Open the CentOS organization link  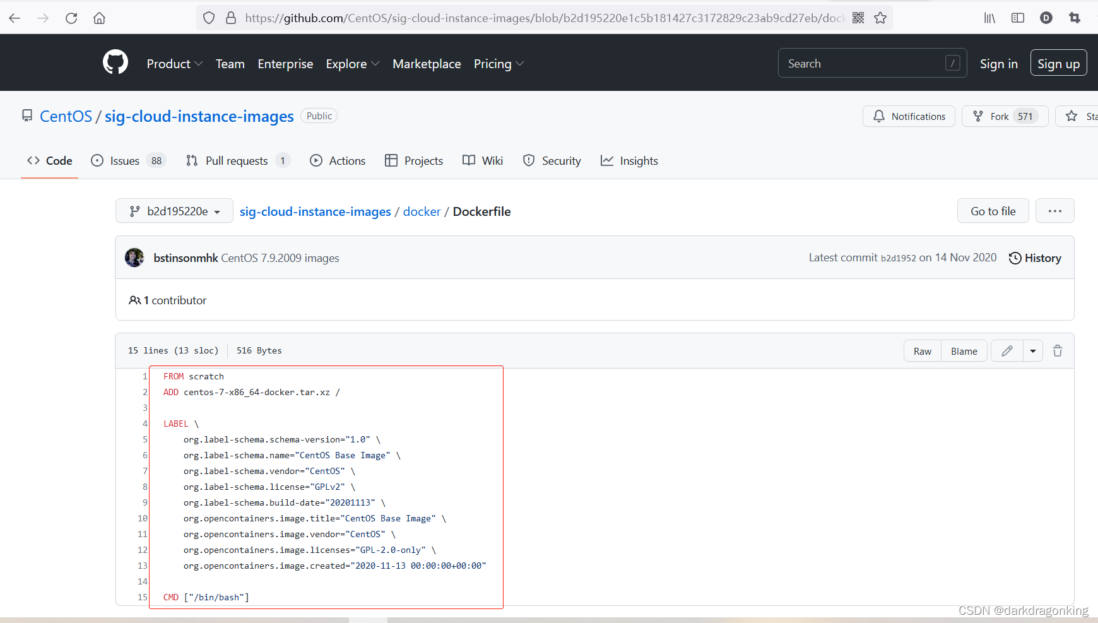click(x=66, y=116)
